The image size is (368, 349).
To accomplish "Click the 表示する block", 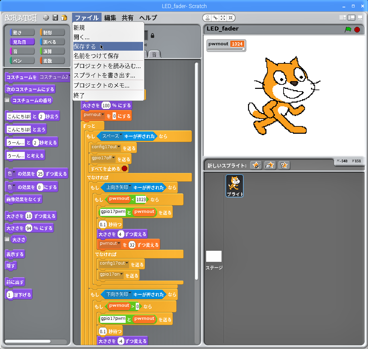I will 15,254.
